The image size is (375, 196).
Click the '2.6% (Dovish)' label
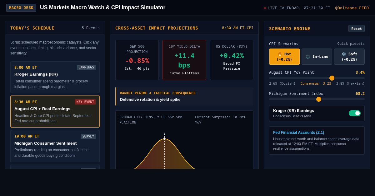[x=282, y=83]
